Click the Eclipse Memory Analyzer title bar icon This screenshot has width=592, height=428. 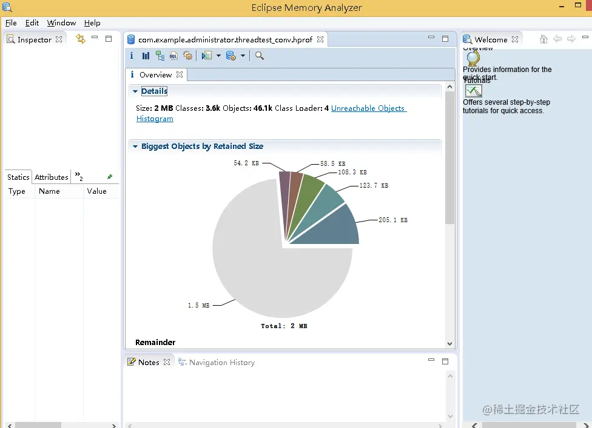coord(7,7)
